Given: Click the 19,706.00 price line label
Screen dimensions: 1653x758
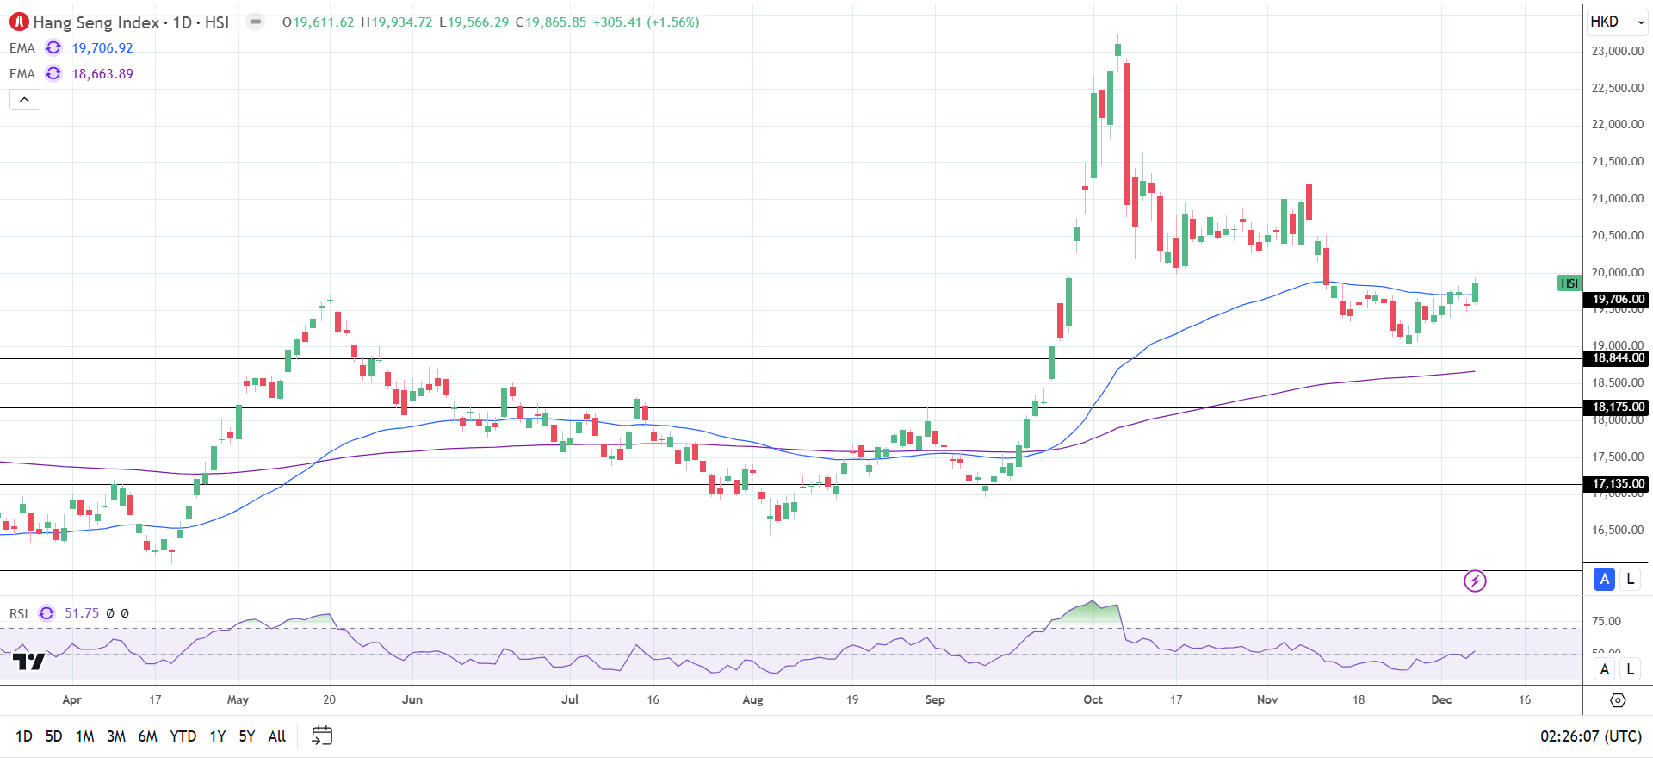Looking at the screenshot, I should coord(1616,300).
